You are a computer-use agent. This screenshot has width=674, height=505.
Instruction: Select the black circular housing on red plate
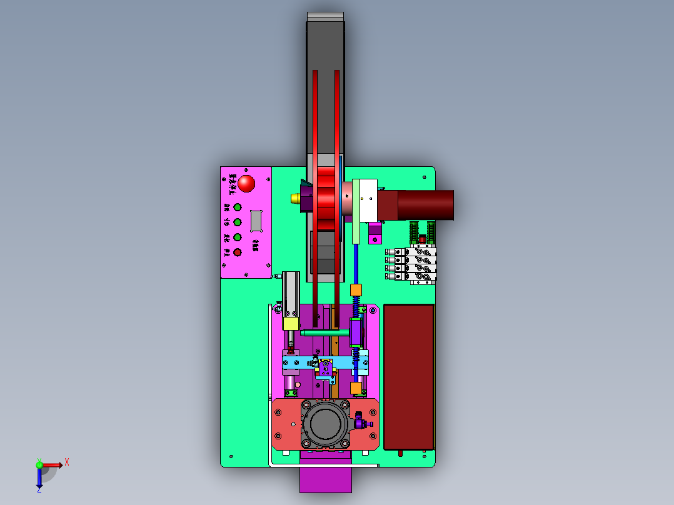click(325, 424)
